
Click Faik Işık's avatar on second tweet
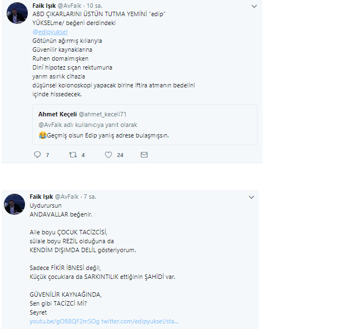[x=15, y=205]
